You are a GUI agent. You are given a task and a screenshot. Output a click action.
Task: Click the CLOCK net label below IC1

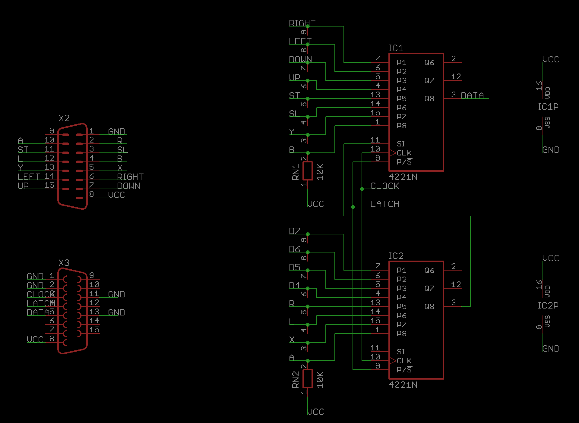384,186
